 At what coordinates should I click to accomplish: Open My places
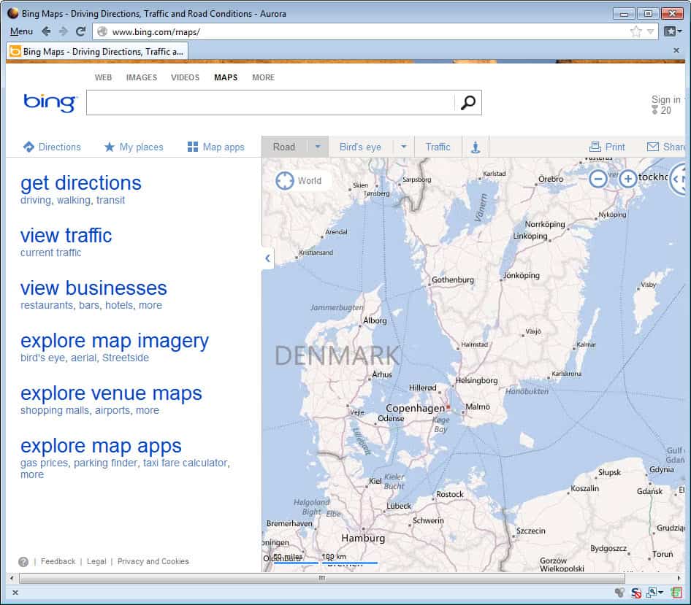[x=134, y=147]
